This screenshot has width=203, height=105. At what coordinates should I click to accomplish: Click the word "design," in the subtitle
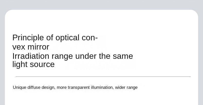click(x=49, y=88)
